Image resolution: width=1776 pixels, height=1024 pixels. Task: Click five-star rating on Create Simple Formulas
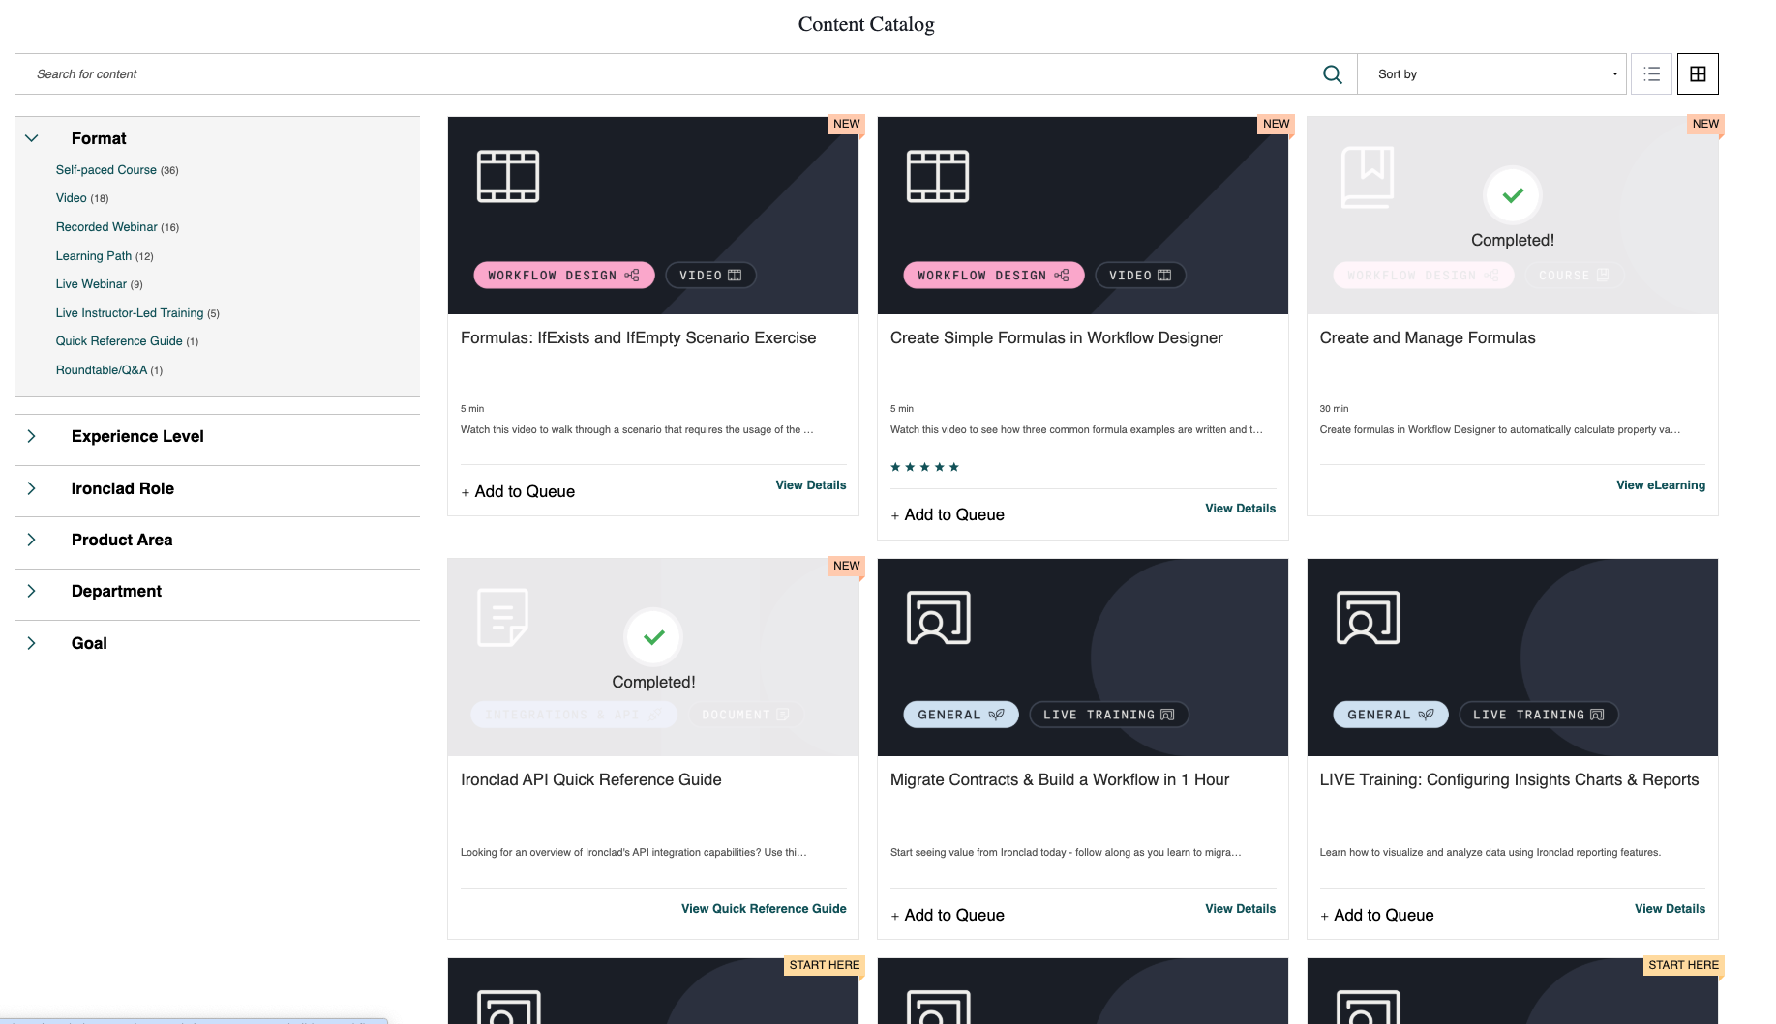click(924, 467)
